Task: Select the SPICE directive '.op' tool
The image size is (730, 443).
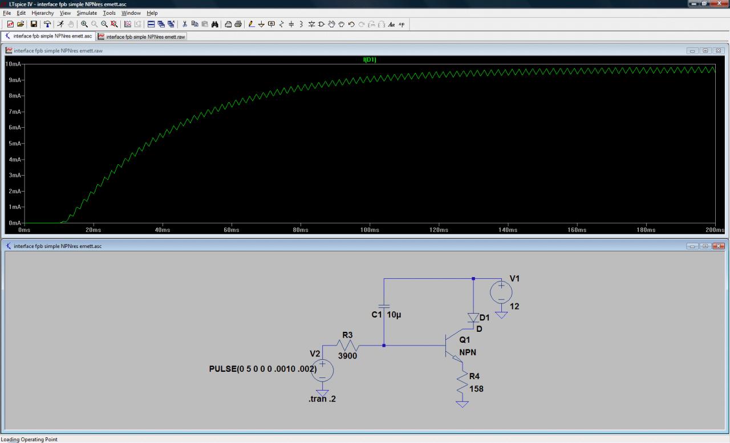Action: (x=401, y=24)
